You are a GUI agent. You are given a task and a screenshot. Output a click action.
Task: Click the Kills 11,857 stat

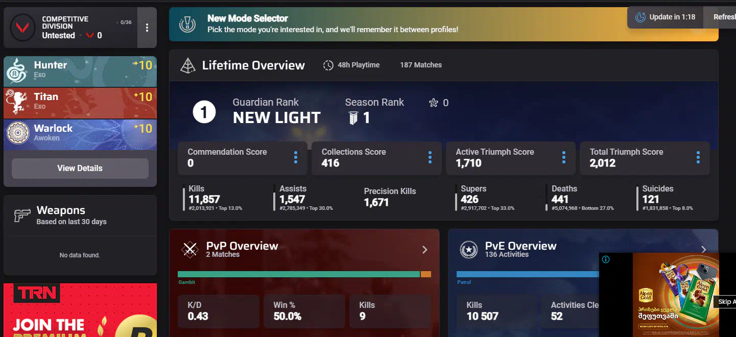pos(213,198)
